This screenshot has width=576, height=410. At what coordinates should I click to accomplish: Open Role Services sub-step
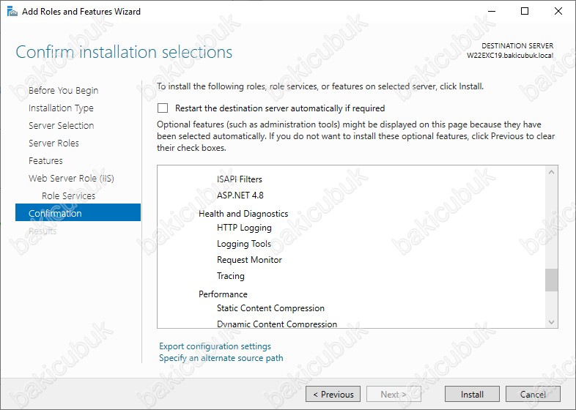point(68,195)
